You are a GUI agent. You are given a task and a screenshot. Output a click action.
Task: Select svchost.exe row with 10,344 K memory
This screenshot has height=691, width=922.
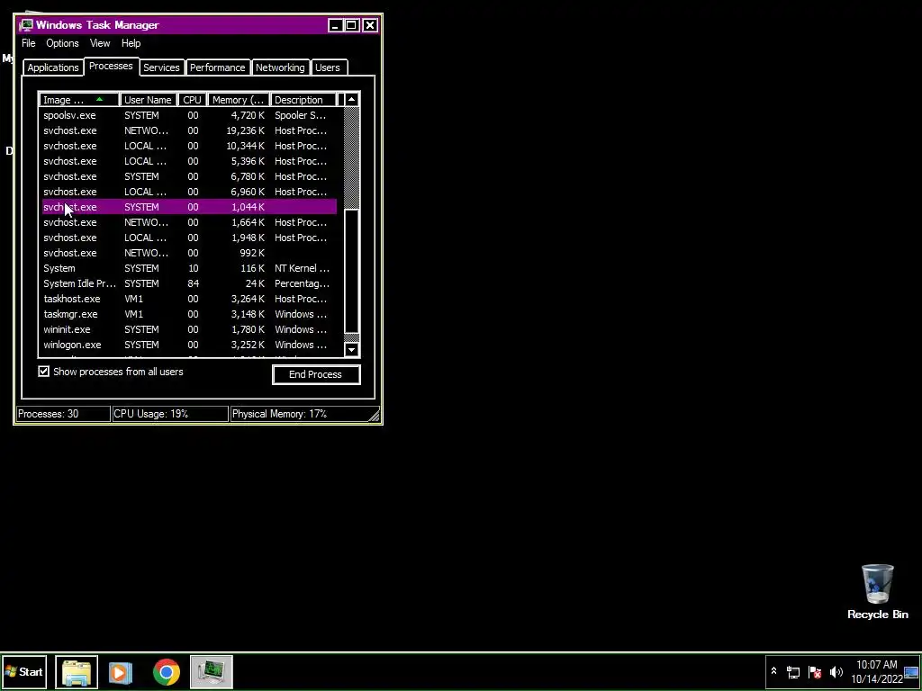188,146
